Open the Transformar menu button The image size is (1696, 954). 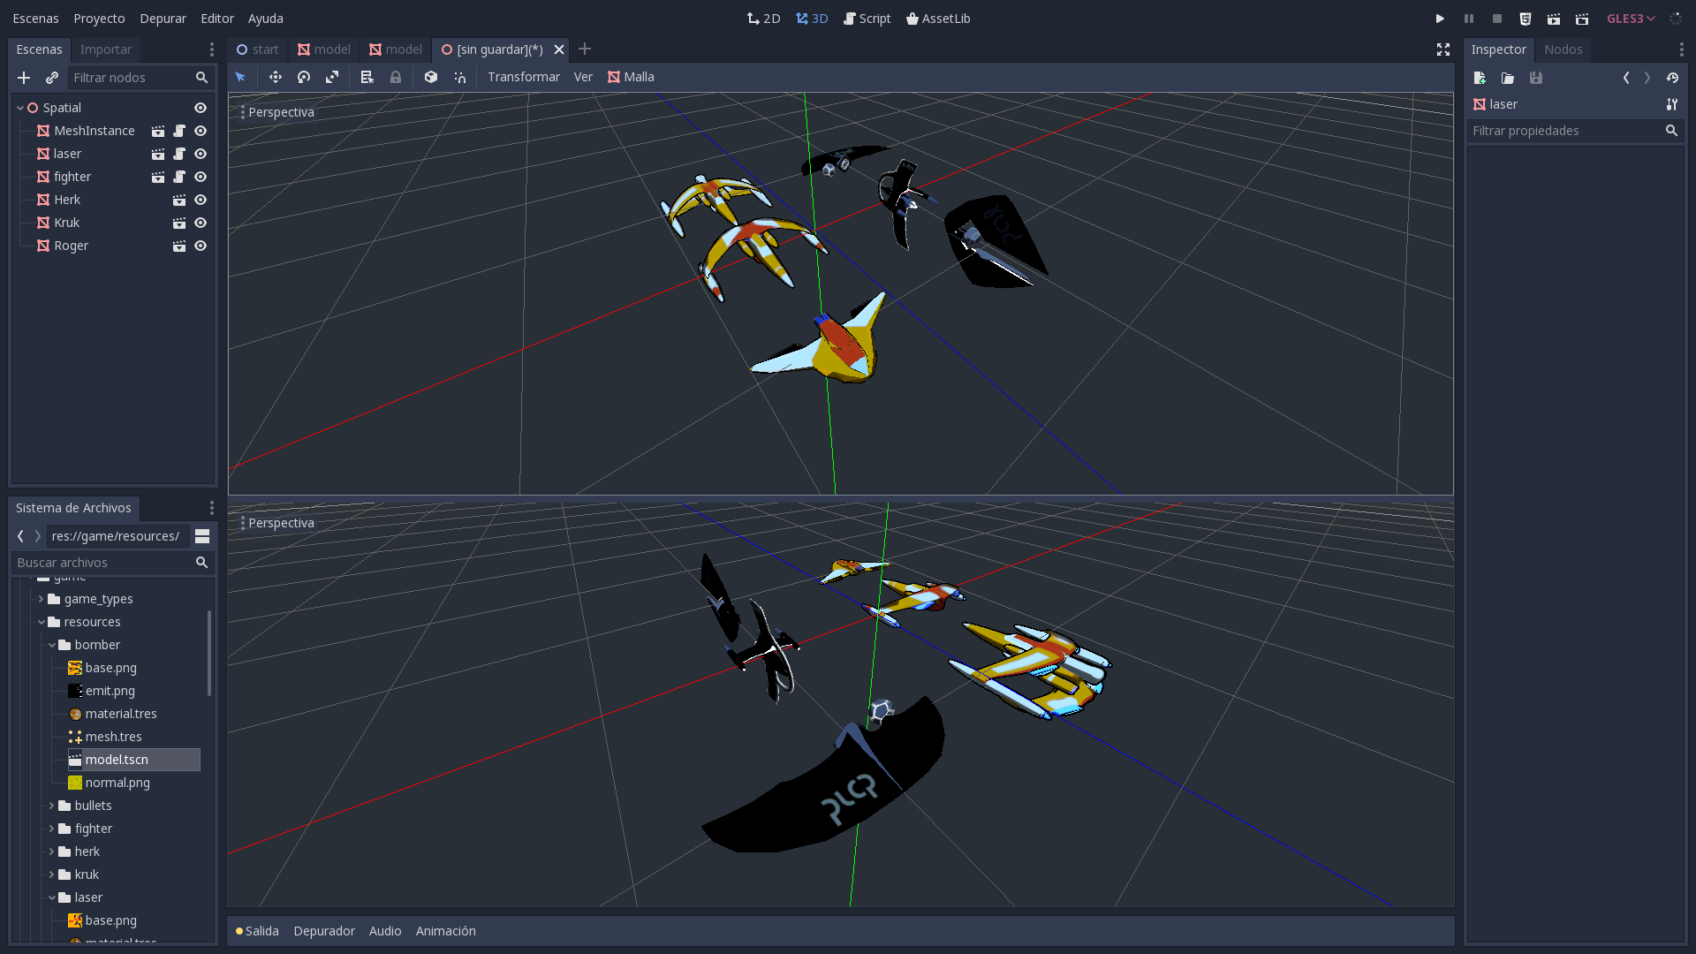click(x=523, y=77)
